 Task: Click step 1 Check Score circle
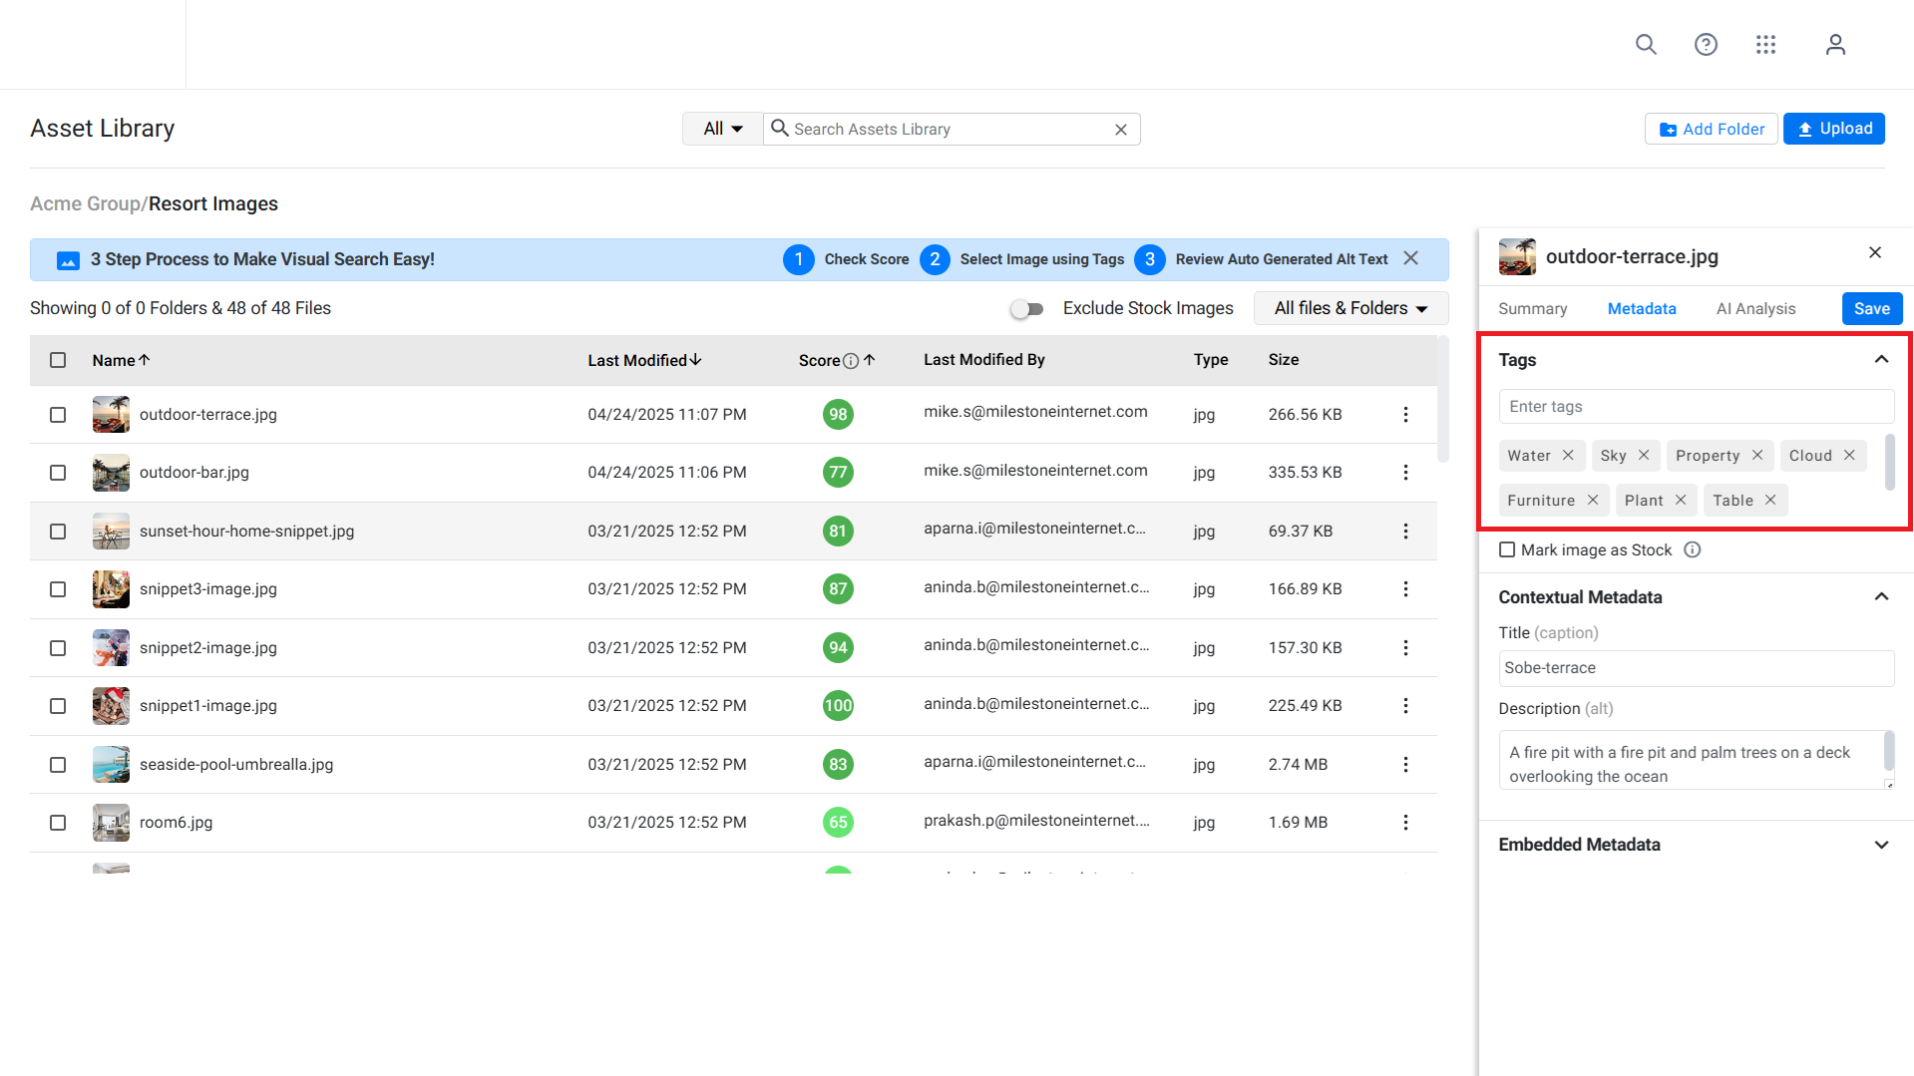coord(798,259)
